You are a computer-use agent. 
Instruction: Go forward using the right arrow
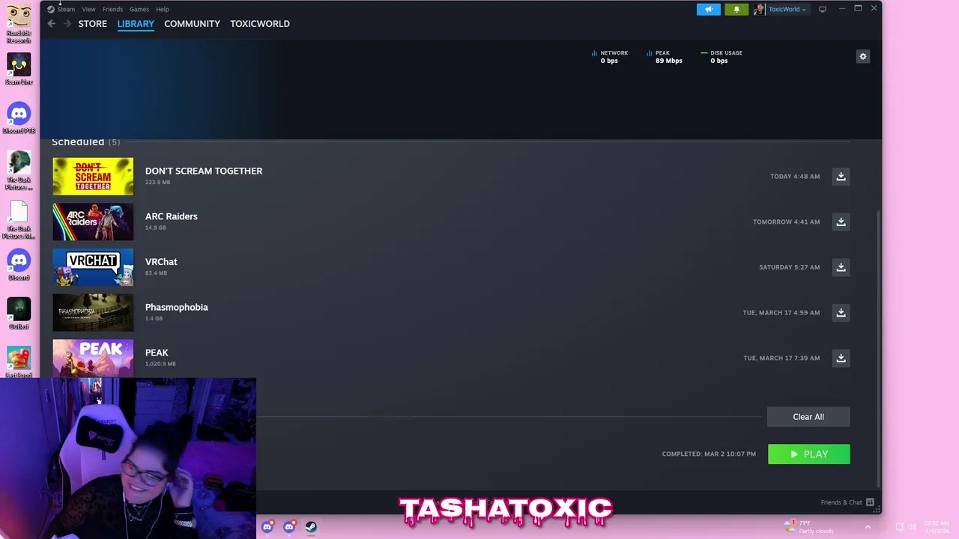pyautogui.click(x=67, y=24)
